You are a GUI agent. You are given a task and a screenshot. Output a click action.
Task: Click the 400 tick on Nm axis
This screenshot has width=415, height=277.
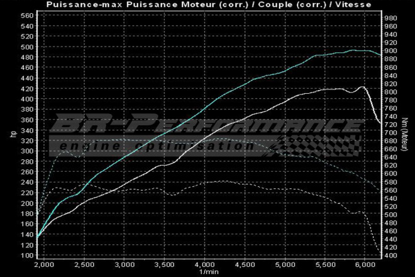[390, 256]
